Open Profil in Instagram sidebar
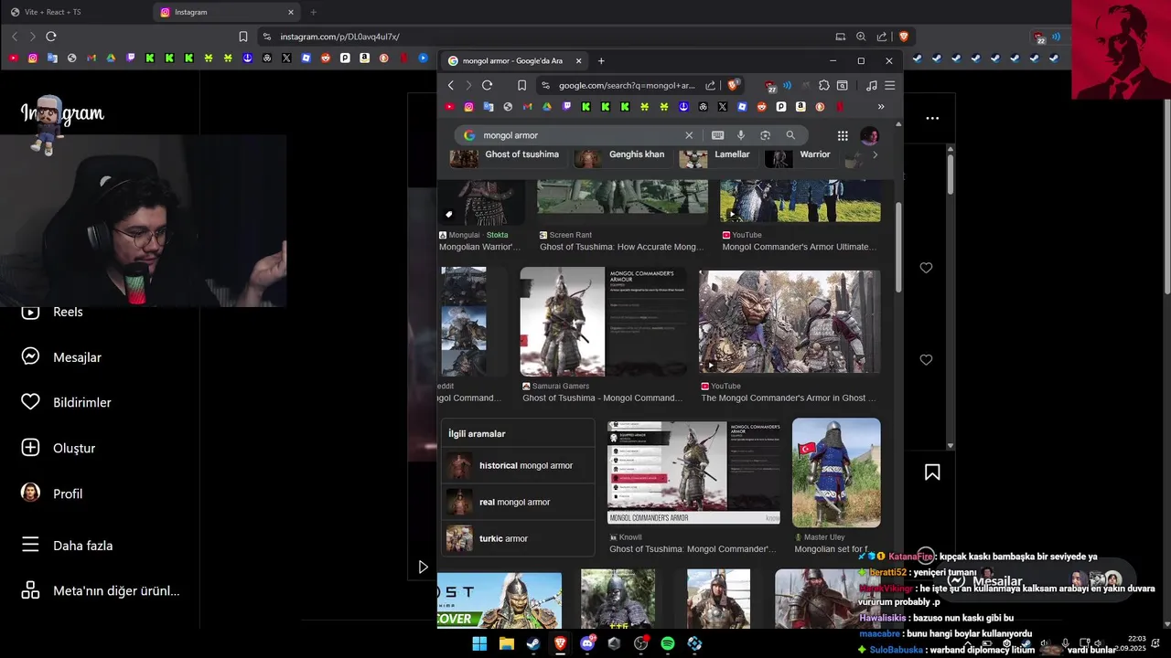 point(52,493)
